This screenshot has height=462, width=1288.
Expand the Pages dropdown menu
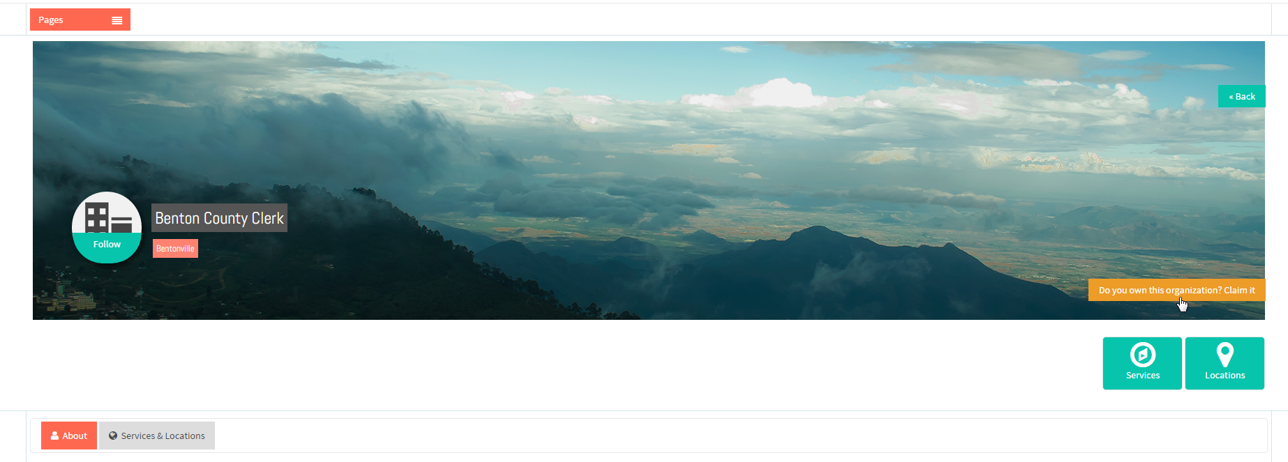[80, 20]
